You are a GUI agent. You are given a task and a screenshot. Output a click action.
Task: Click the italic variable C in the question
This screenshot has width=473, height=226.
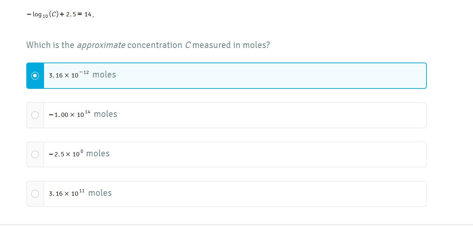pyautogui.click(x=188, y=45)
